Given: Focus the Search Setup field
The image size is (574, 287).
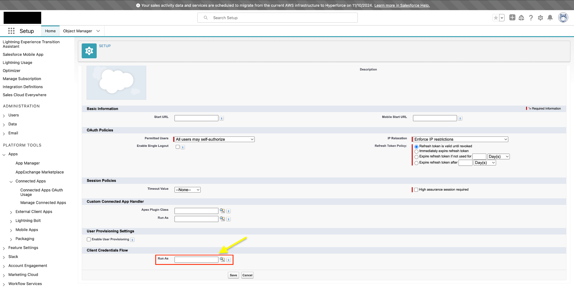Looking at the screenshot, I should tap(277, 18).
